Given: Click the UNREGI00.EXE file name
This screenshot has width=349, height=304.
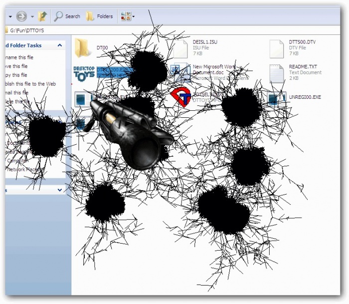Looking at the screenshot, I should coord(305,97).
